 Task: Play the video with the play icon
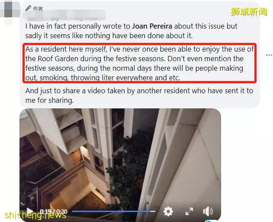pyautogui.click(x=30, y=211)
